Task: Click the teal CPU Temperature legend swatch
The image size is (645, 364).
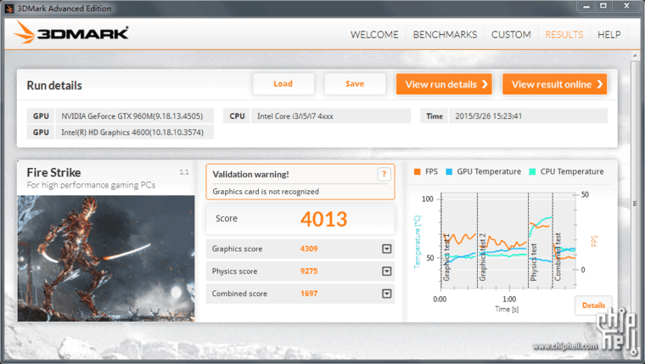Action: [532, 171]
